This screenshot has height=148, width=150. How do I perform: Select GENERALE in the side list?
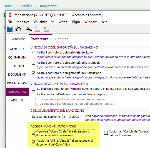[x=17, y=49]
